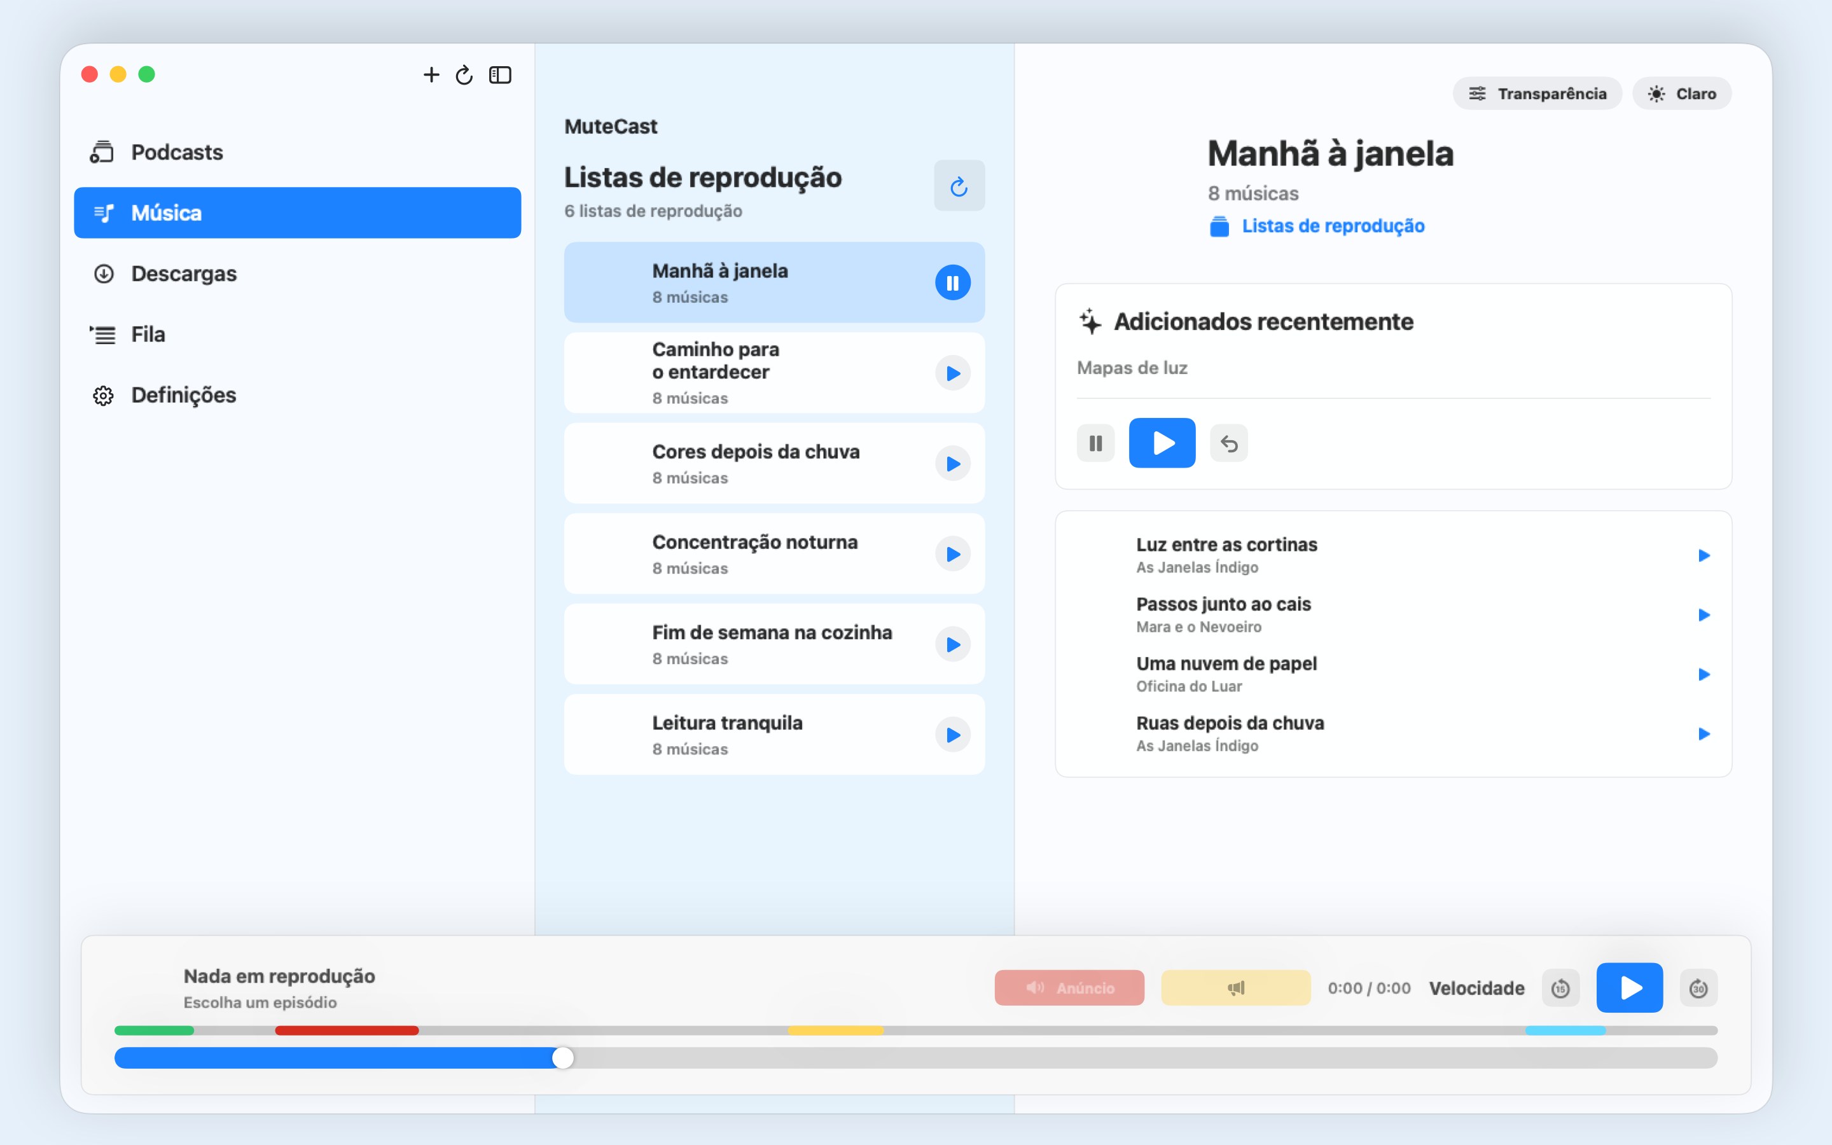This screenshot has width=1832, height=1145.
Task: Click the green segment on the segment bar
Action: click(155, 1030)
